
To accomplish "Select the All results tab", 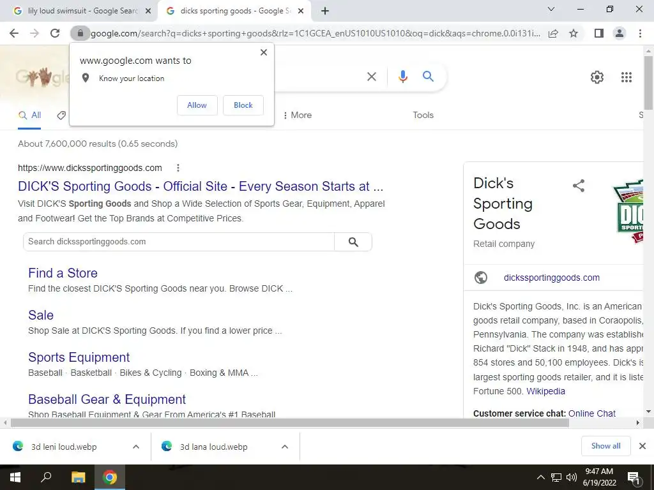I will tap(29, 115).
